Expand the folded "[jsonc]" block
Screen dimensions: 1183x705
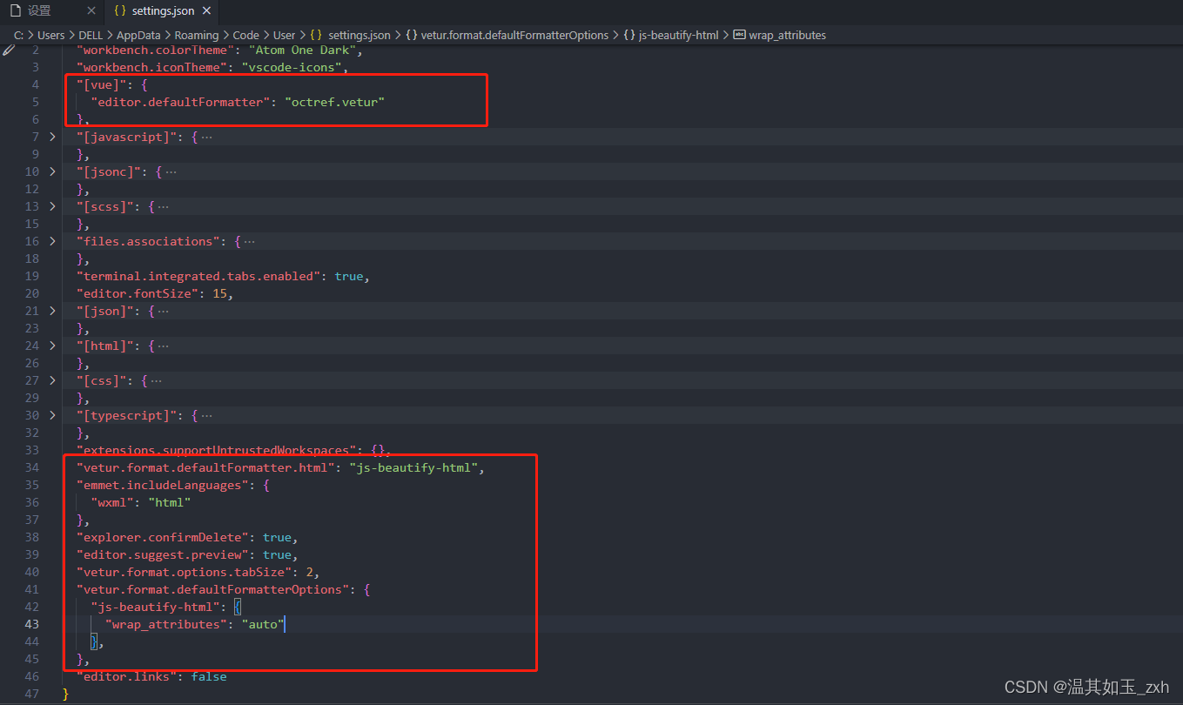point(52,171)
